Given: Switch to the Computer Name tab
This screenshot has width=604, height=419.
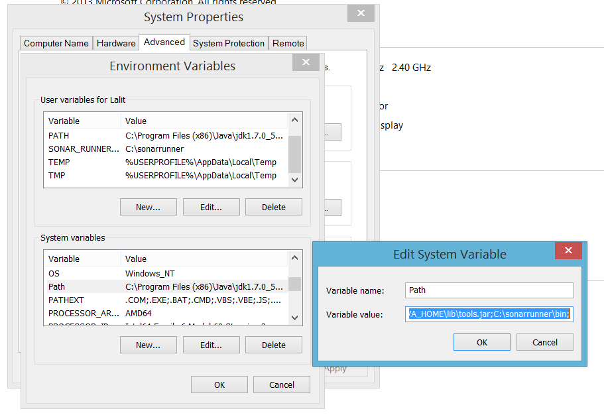Looking at the screenshot, I should (56, 42).
